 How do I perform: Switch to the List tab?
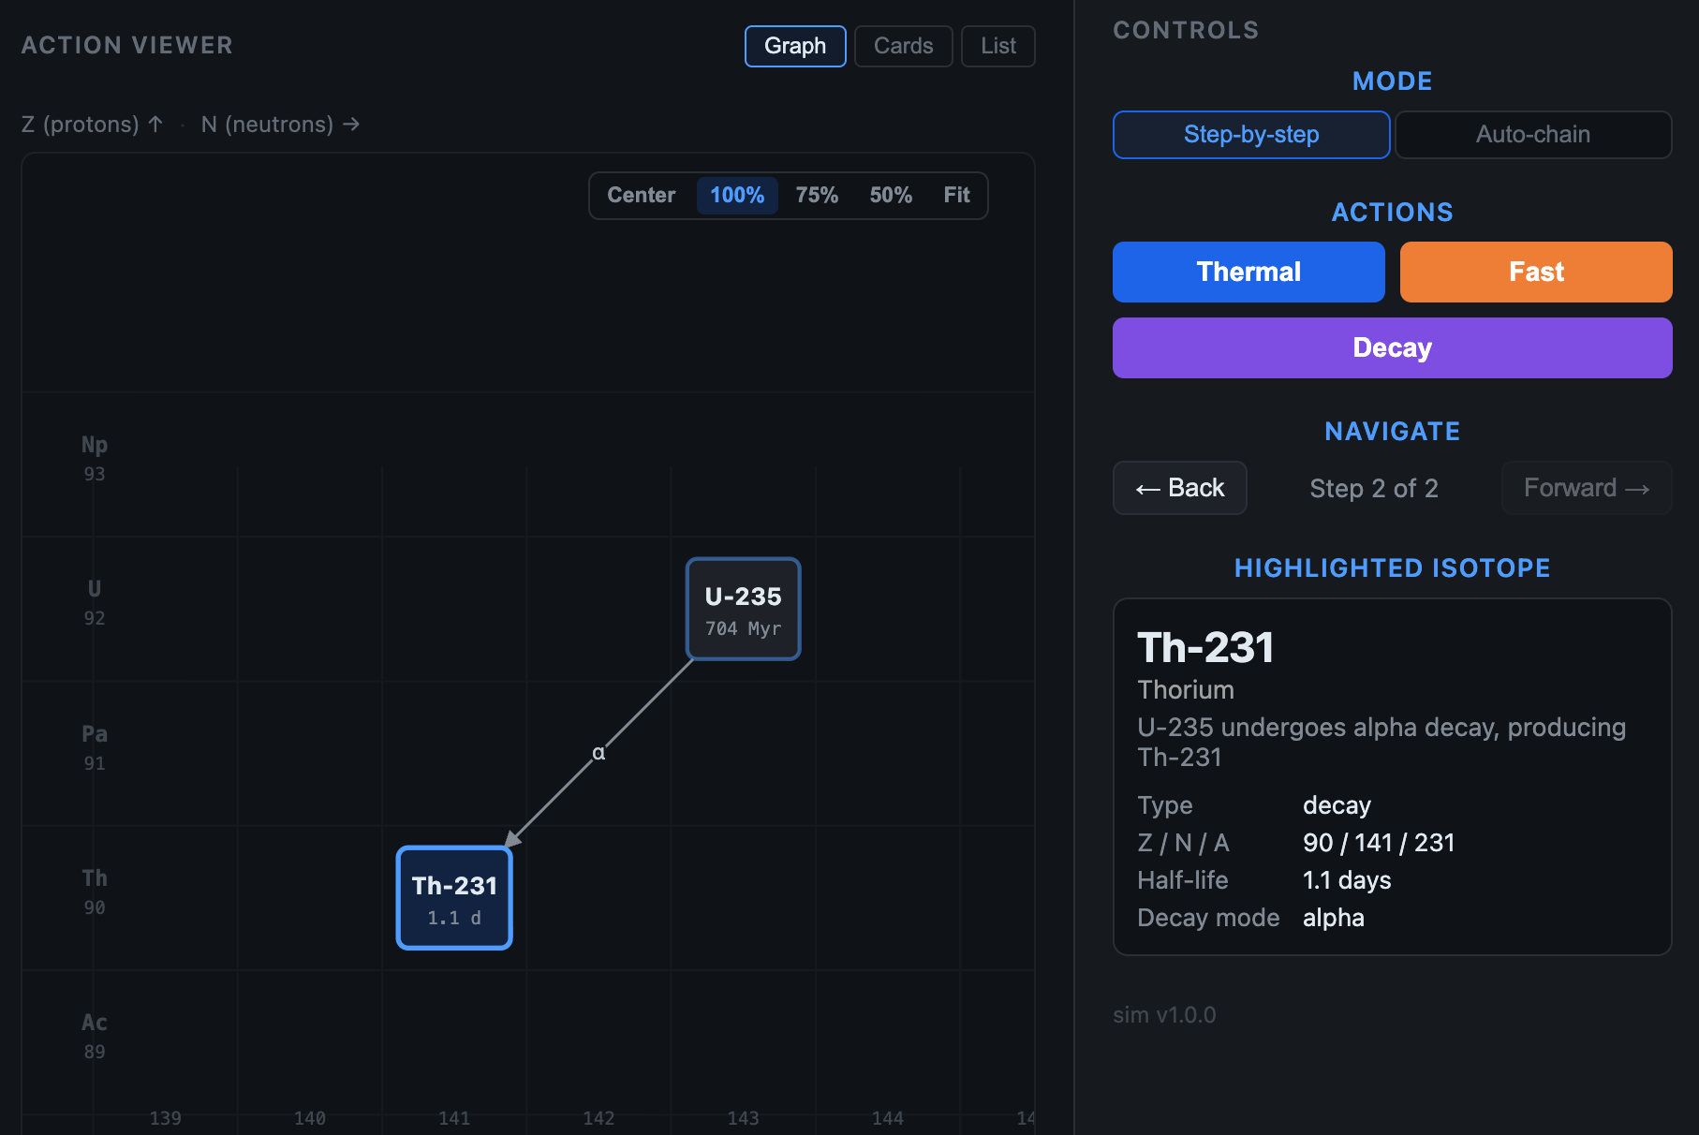click(998, 46)
